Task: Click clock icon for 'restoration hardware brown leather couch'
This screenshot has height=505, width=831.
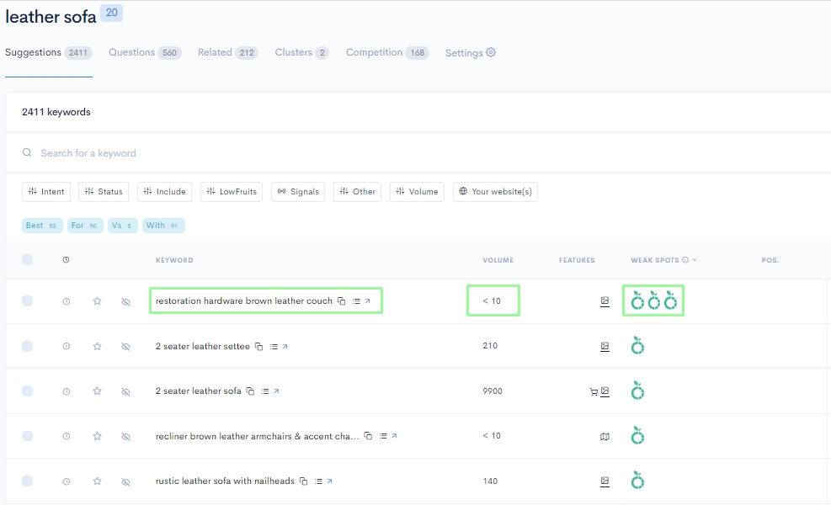Action: point(67,301)
